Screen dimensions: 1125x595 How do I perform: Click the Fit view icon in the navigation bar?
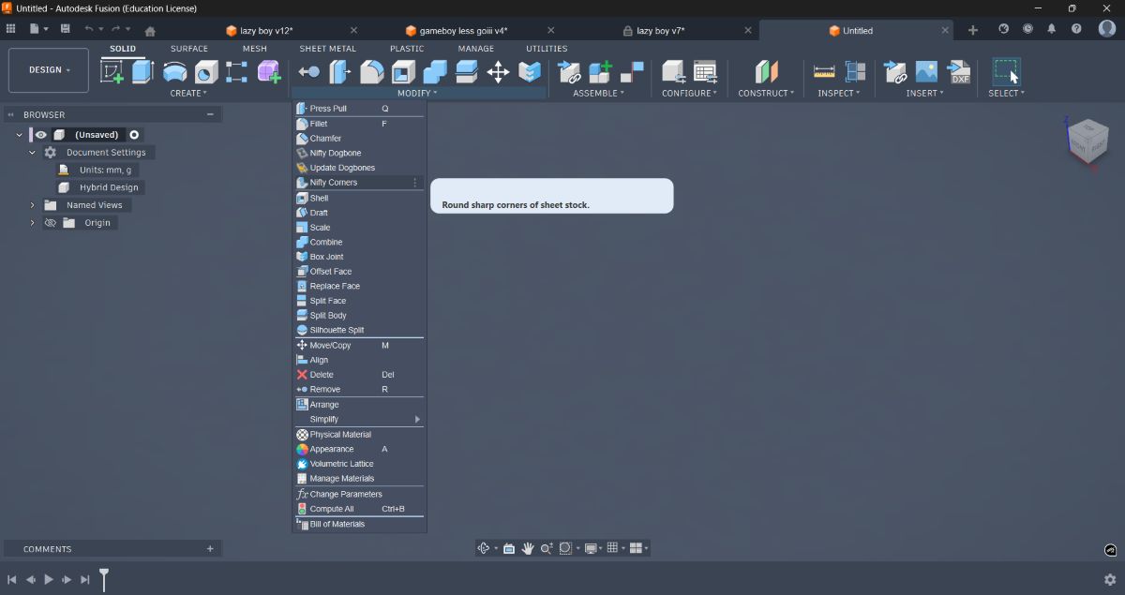566,547
